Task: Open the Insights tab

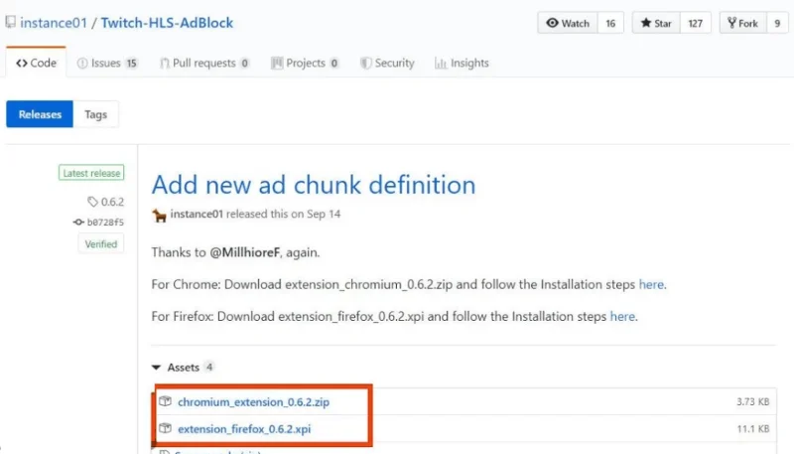Action: [x=462, y=63]
